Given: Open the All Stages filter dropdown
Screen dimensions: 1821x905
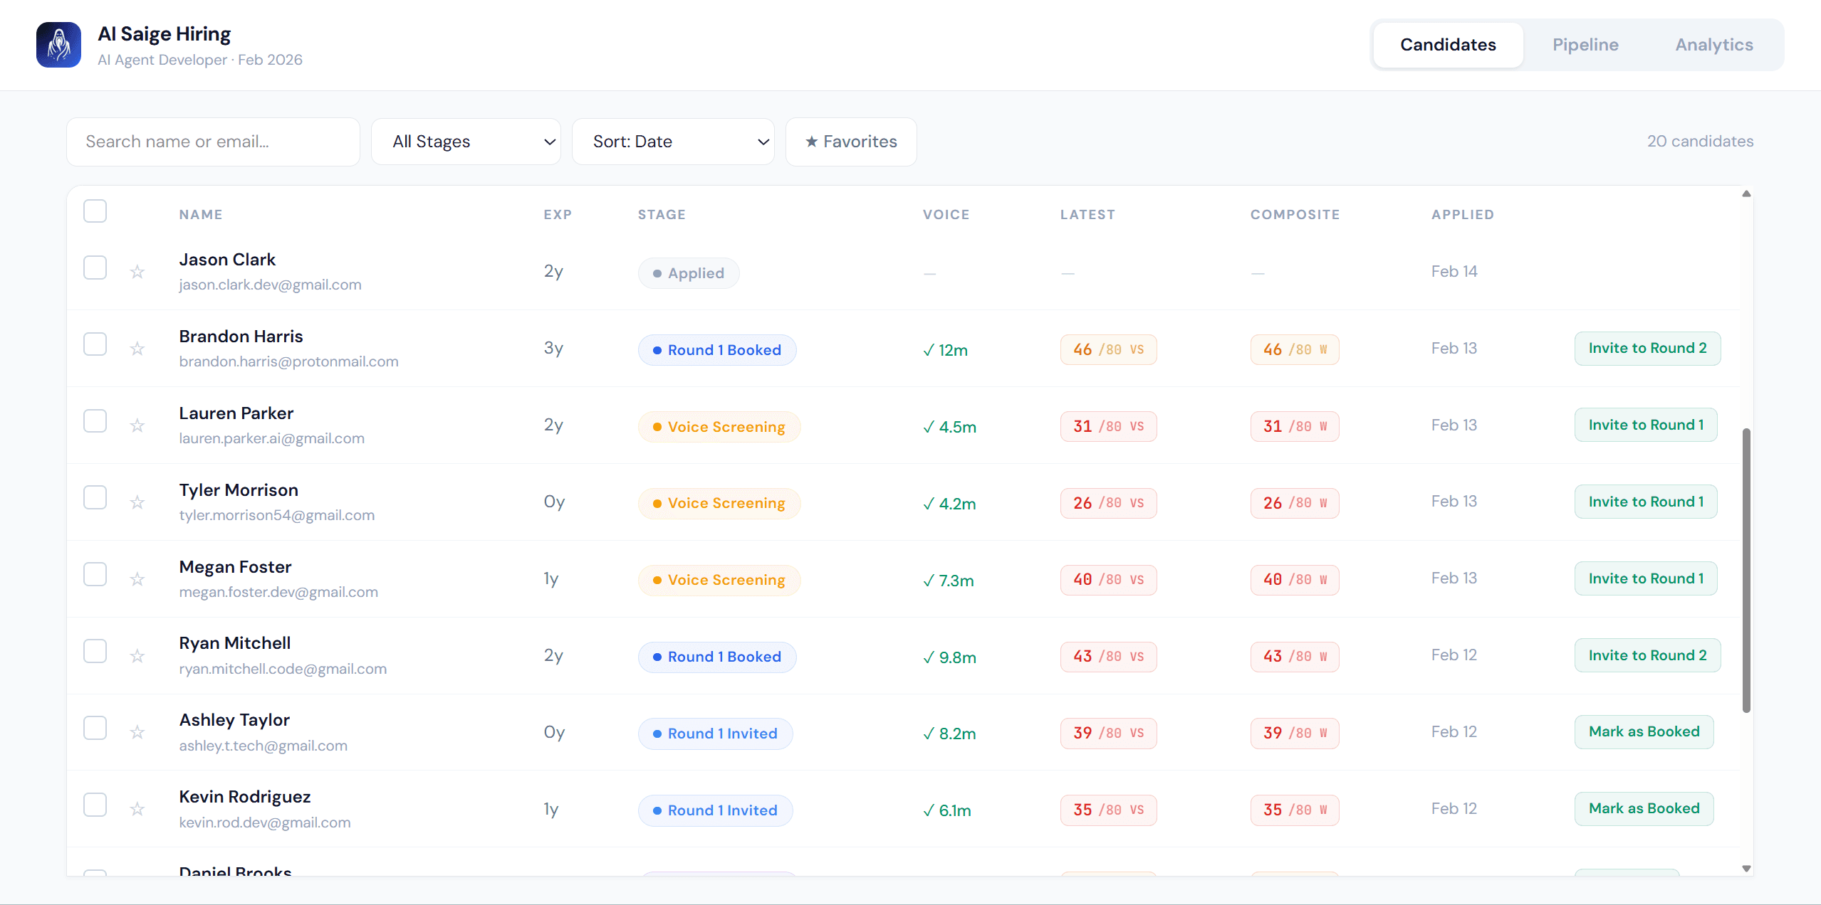Looking at the screenshot, I should 466,142.
